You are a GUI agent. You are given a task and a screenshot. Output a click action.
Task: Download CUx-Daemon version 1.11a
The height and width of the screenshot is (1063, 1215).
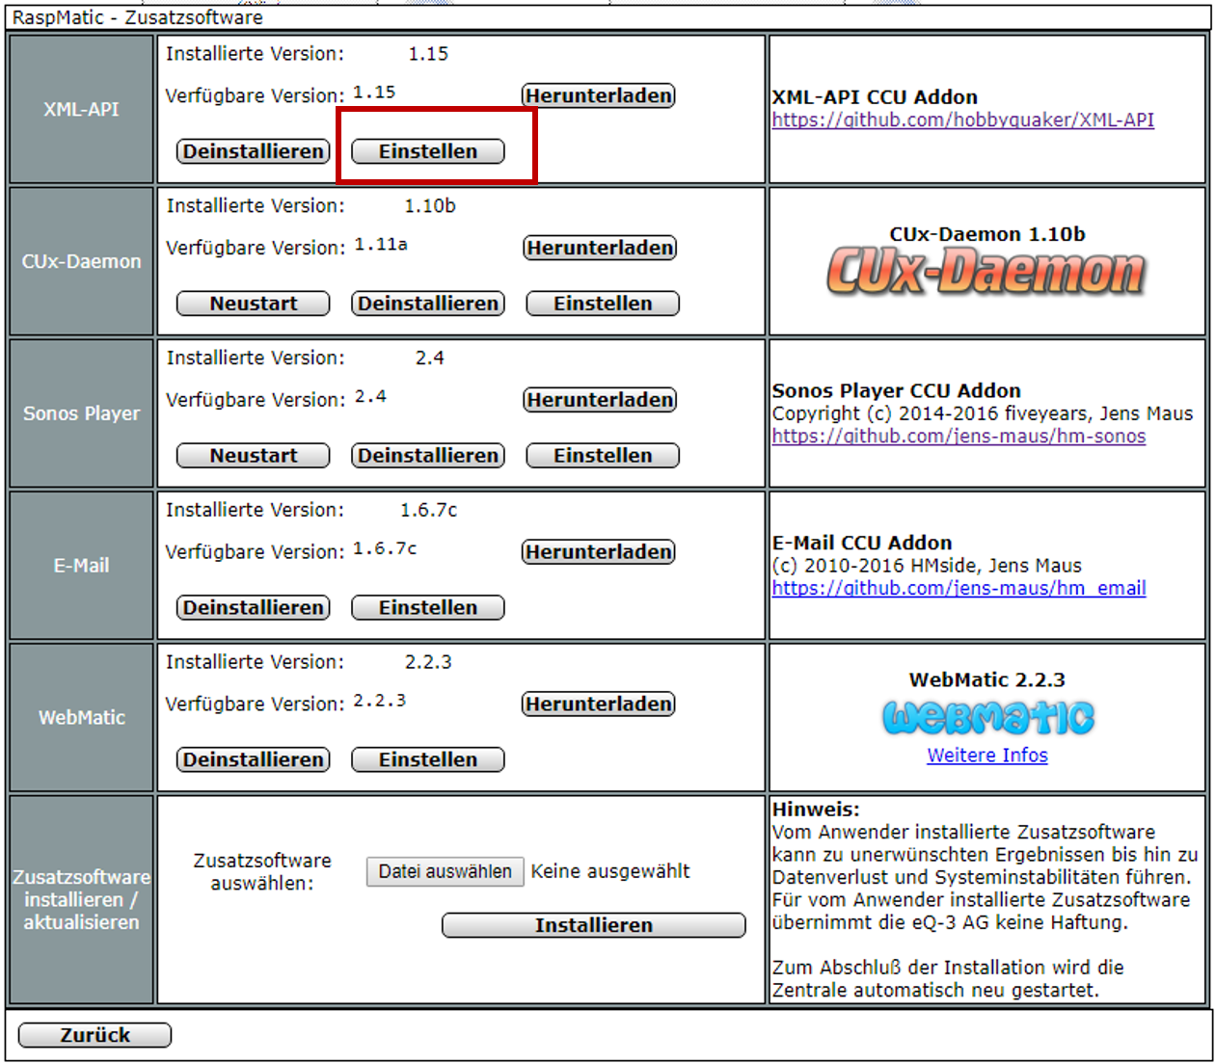pyautogui.click(x=599, y=248)
